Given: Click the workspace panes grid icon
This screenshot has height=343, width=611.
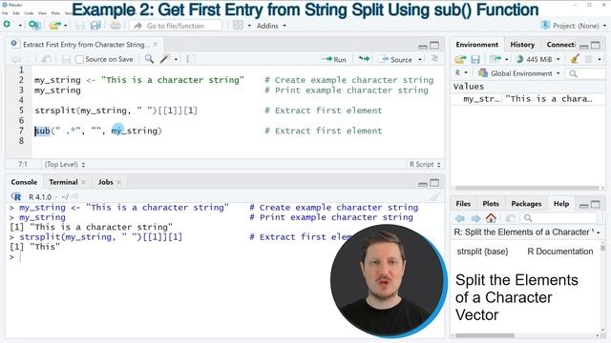Looking at the screenshot, I should (238, 26).
